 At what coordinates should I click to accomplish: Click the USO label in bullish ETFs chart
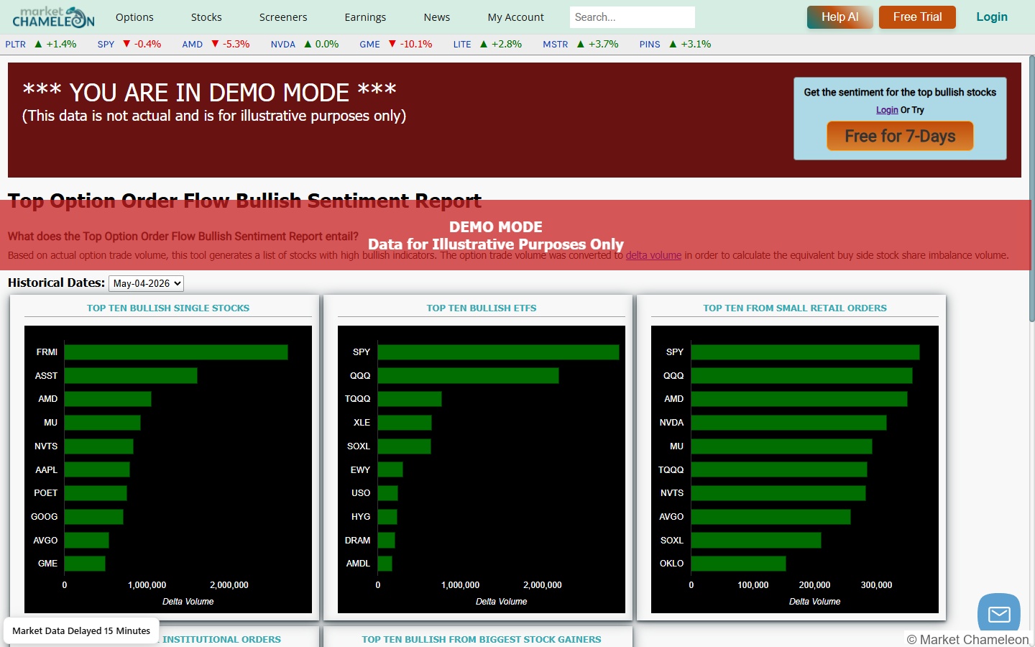point(361,493)
